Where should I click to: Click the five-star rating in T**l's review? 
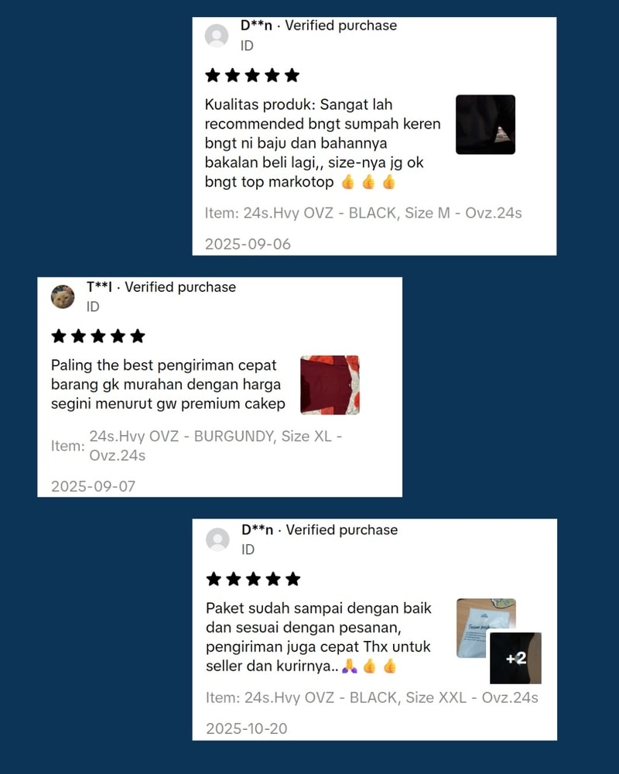(x=98, y=336)
